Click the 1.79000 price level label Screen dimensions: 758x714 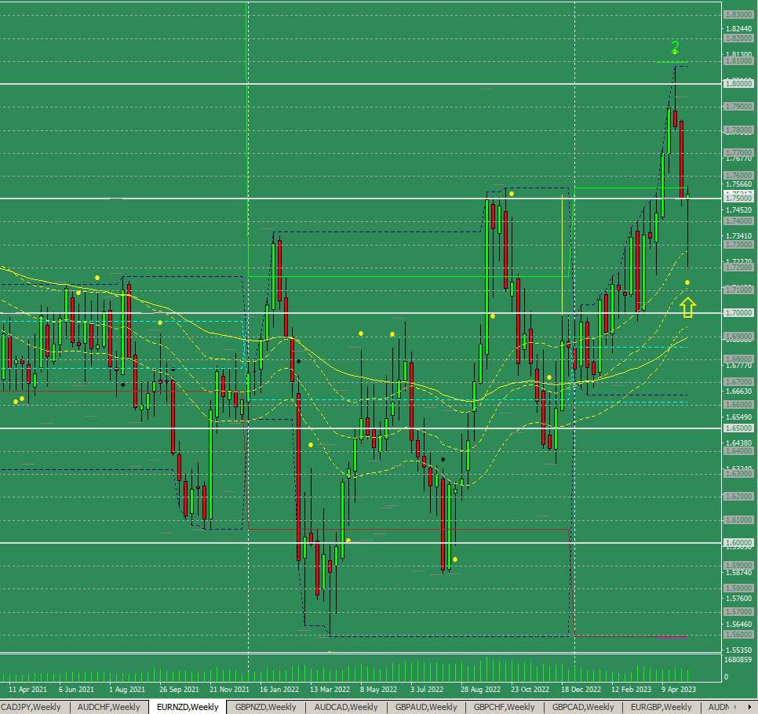[x=738, y=107]
